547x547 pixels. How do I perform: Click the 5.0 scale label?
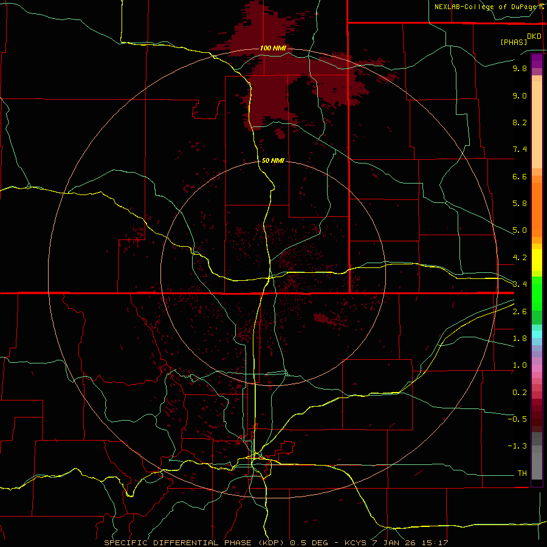tap(520, 230)
